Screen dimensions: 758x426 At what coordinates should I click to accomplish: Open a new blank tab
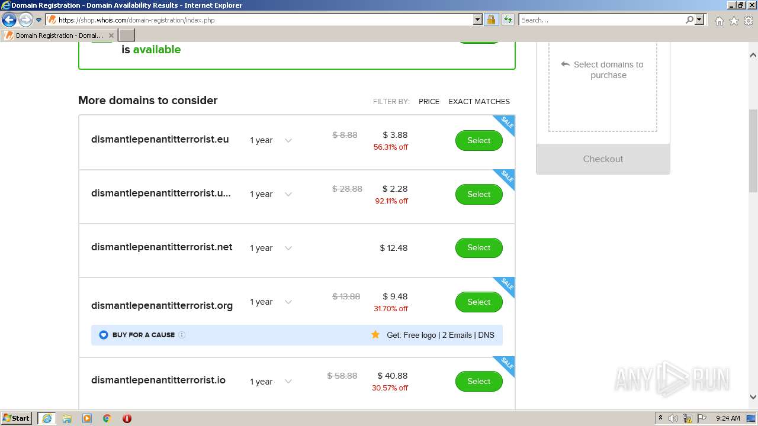pos(127,35)
